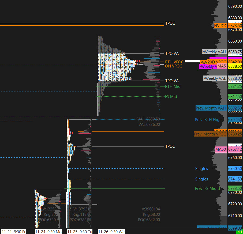Image resolution: width=243 pixels, height=234 pixels.
Task: Click the green '4 L' status indicator
Action: click(x=240, y=232)
